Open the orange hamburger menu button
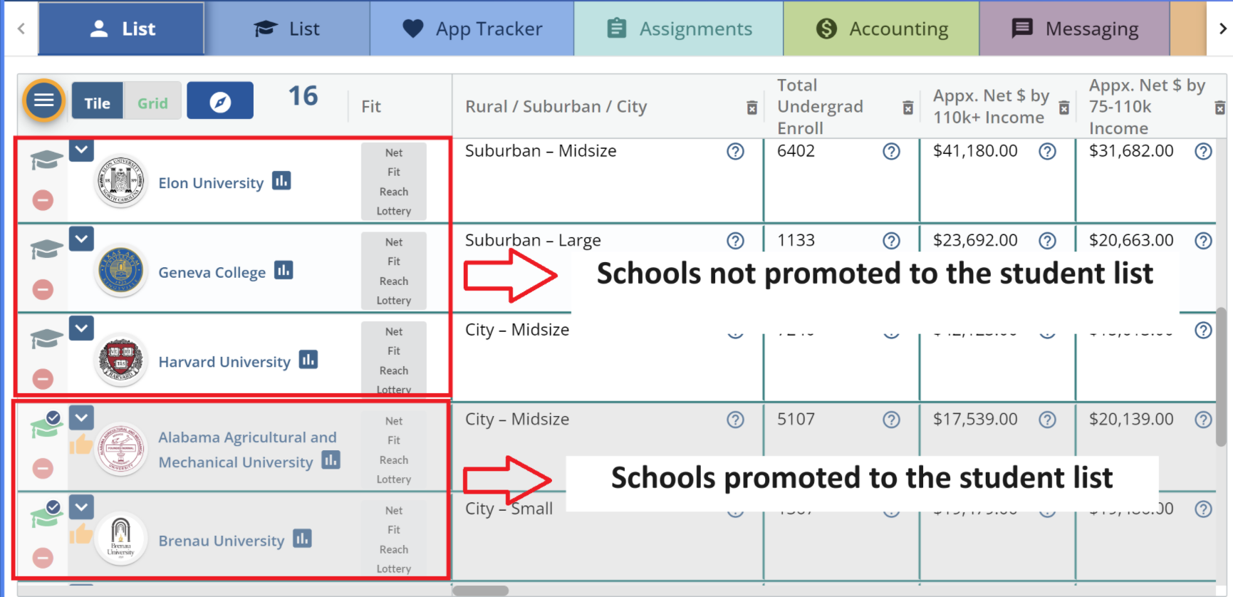Image resolution: width=1233 pixels, height=597 pixels. tap(44, 100)
